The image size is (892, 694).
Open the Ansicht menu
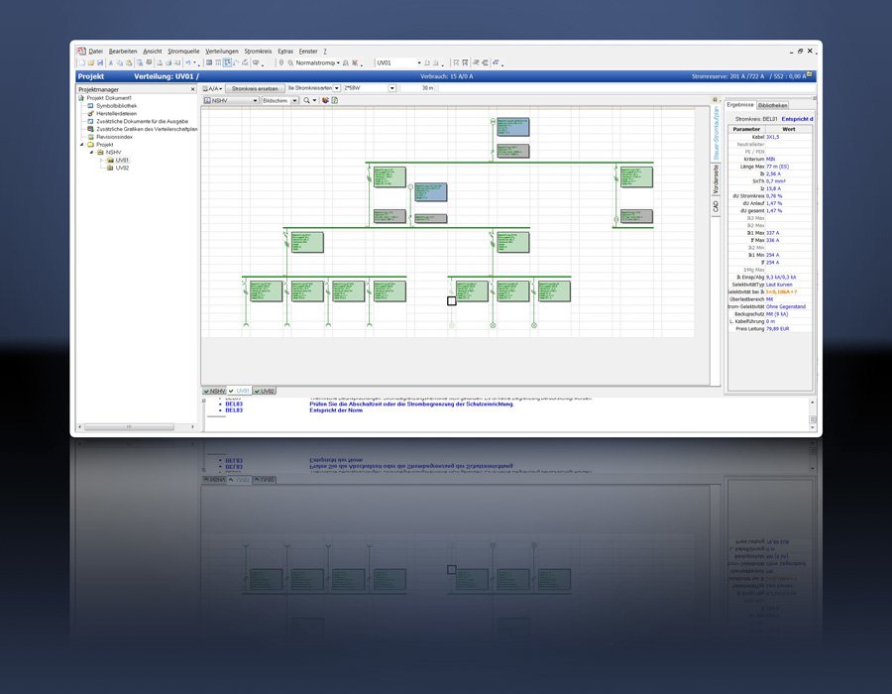(153, 52)
